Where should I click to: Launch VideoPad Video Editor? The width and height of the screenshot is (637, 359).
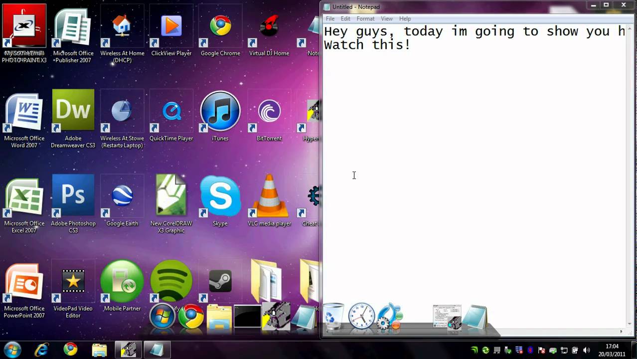73,281
